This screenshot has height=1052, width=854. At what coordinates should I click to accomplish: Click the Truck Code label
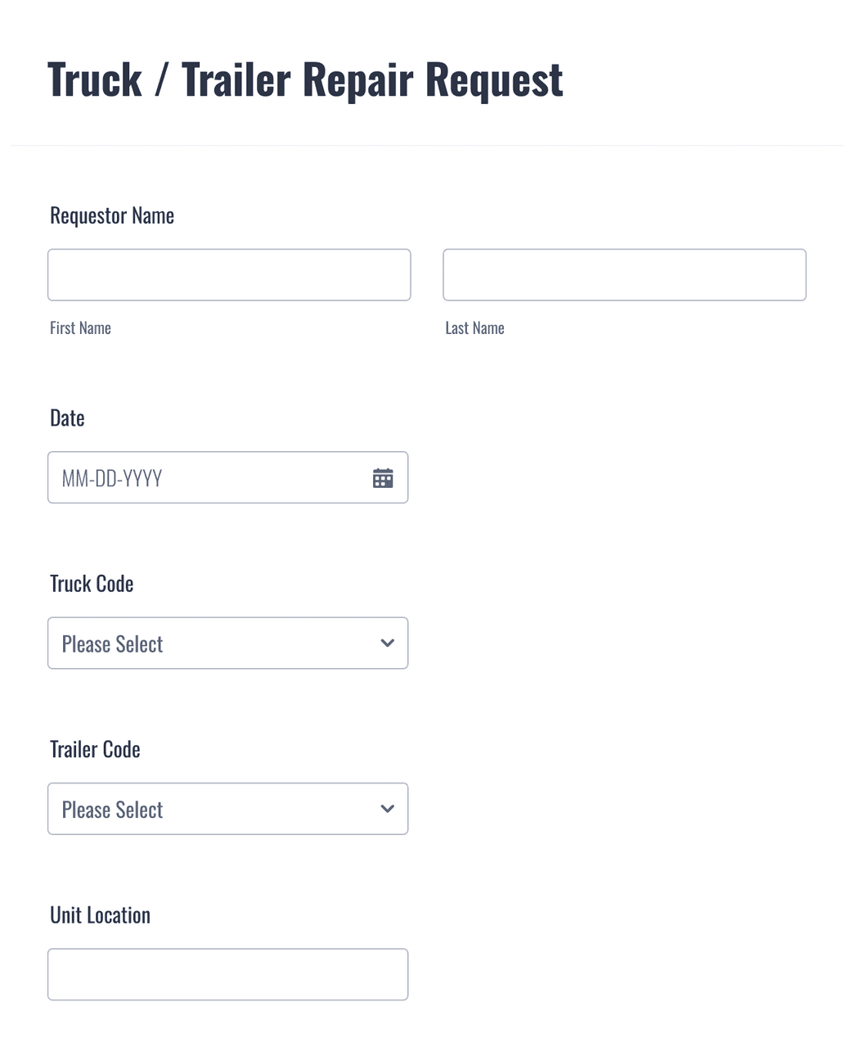[x=92, y=584]
